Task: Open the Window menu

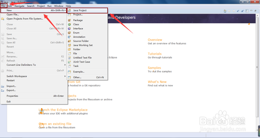Action: [x=59, y=6]
